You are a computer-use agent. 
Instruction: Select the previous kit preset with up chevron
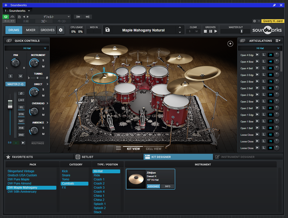click(x=180, y=28)
